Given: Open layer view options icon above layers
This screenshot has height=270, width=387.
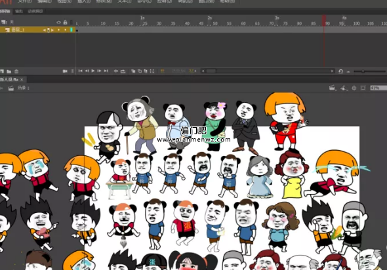Looking at the screenshot, I should (4, 22).
